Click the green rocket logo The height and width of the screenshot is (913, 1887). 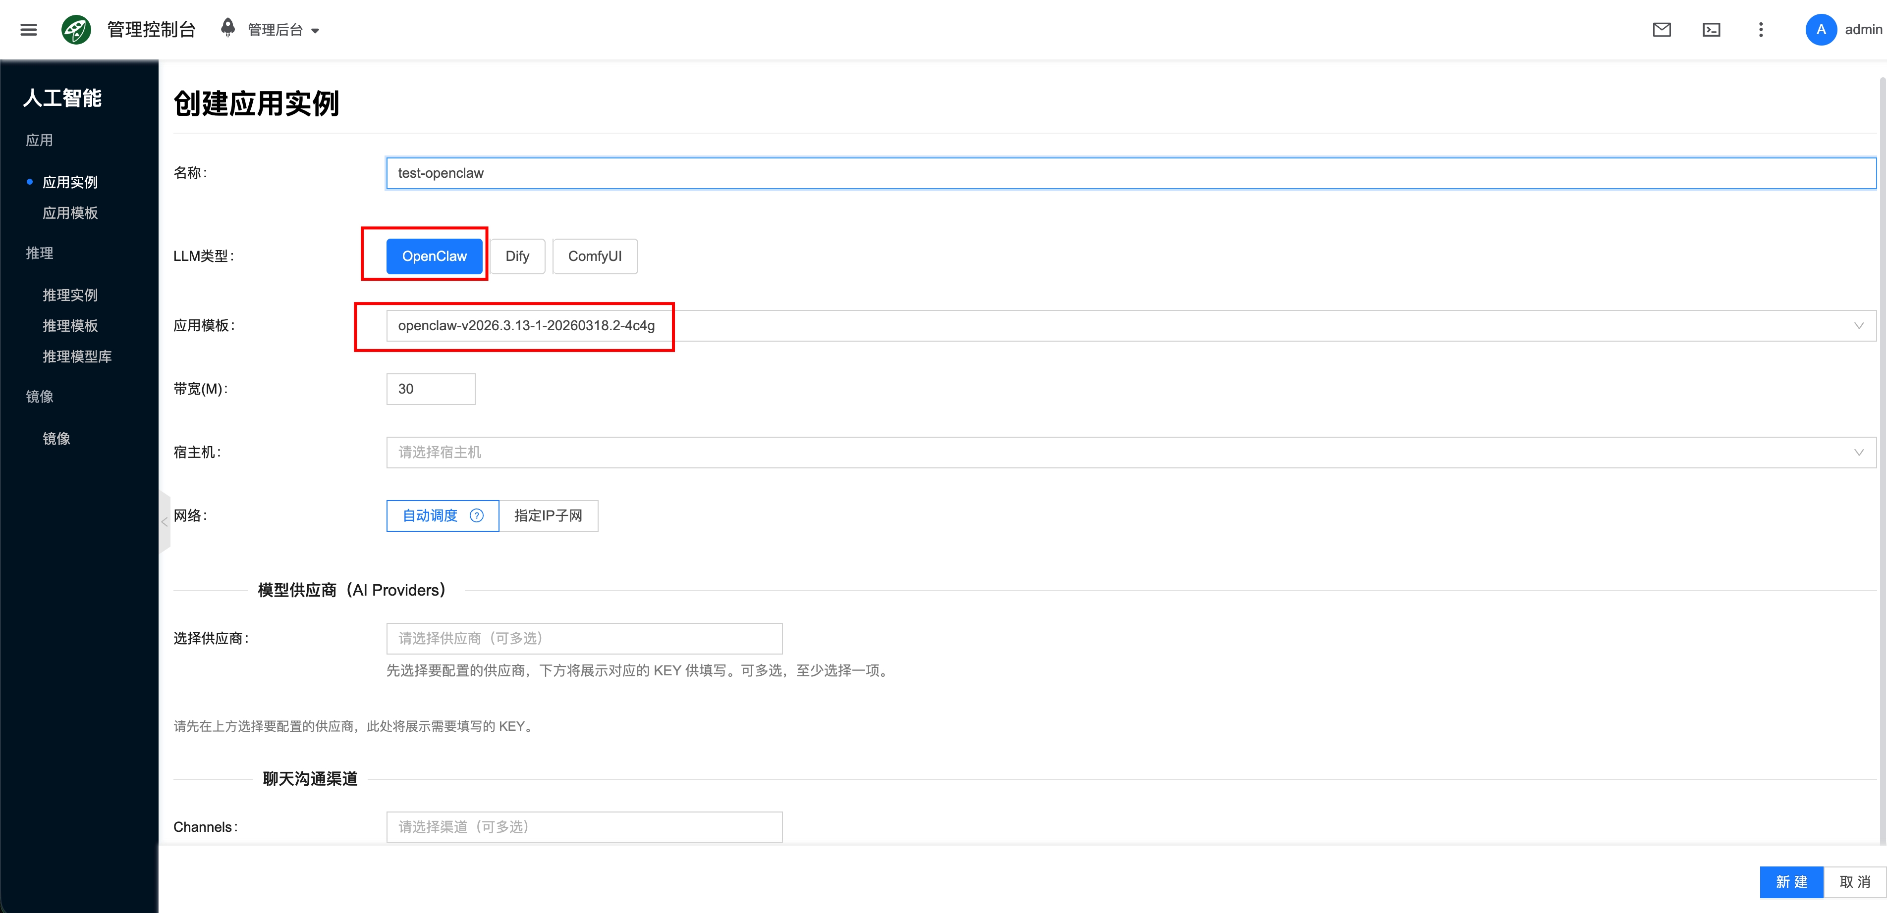click(76, 30)
